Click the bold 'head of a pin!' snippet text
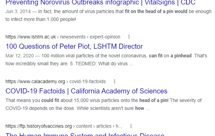 click(154, 101)
